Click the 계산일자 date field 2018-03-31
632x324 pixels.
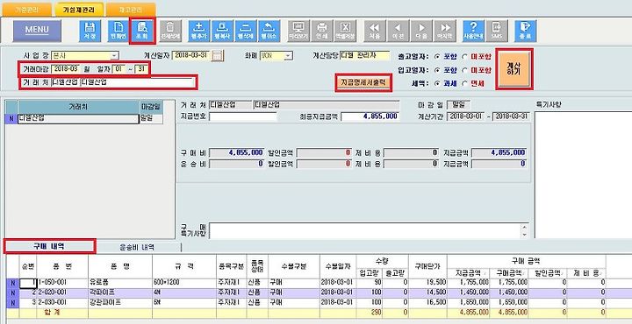[x=192, y=55]
